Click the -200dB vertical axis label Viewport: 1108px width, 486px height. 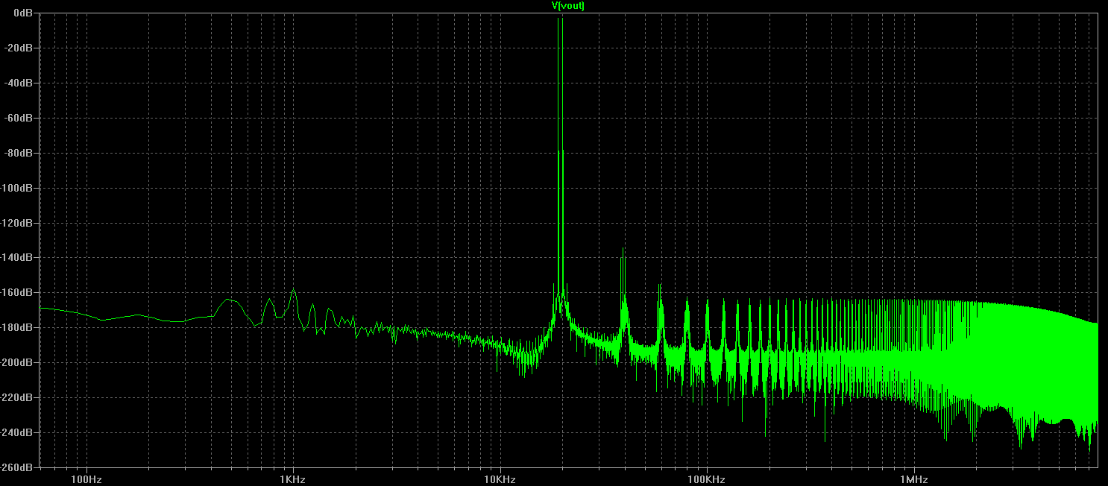pyautogui.click(x=19, y=363)
